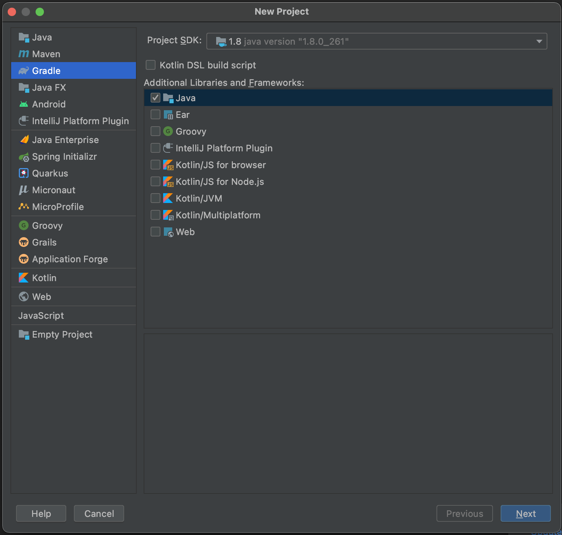This screenshot has width=562, height=535.
Task: Click the SDK folder icon in dropdown
Action: tap(221, 42)
